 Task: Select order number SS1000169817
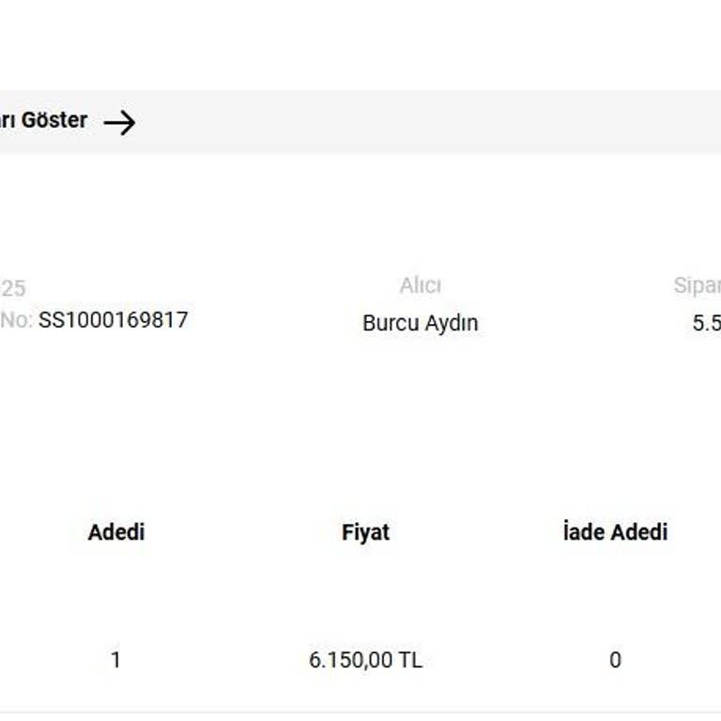(113, 320)
